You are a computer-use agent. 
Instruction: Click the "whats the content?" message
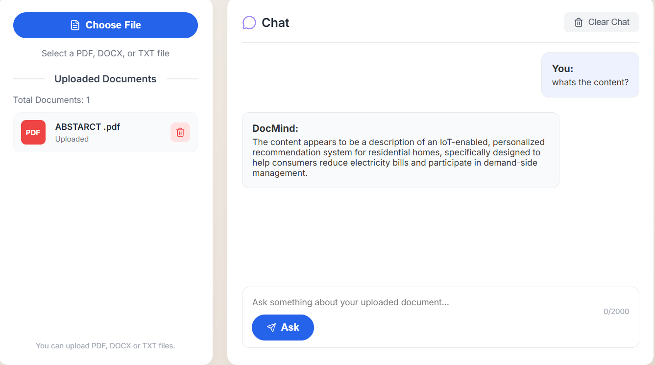click(x=590, y=82)
